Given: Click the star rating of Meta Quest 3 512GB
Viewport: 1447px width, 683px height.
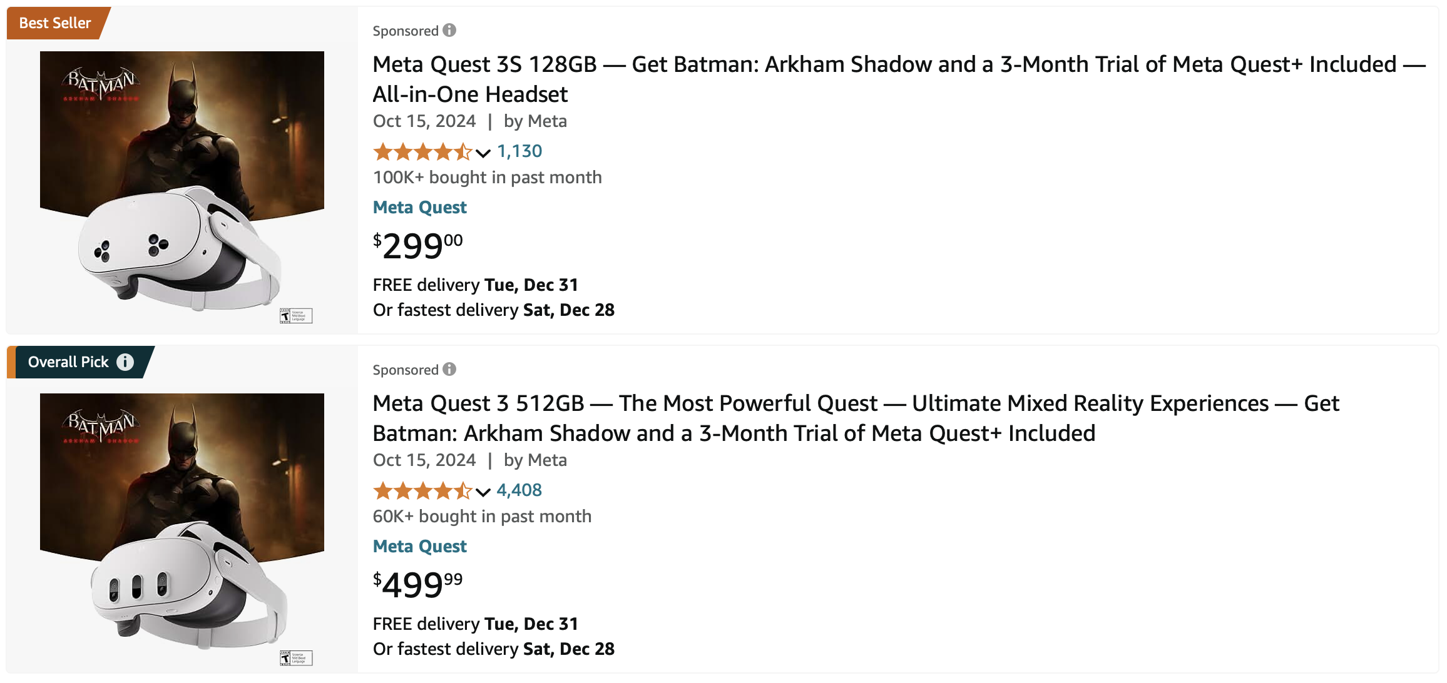Looking at the screenshot, I should pos(422,491).
